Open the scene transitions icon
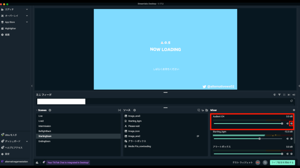 (x=119, y=110)
